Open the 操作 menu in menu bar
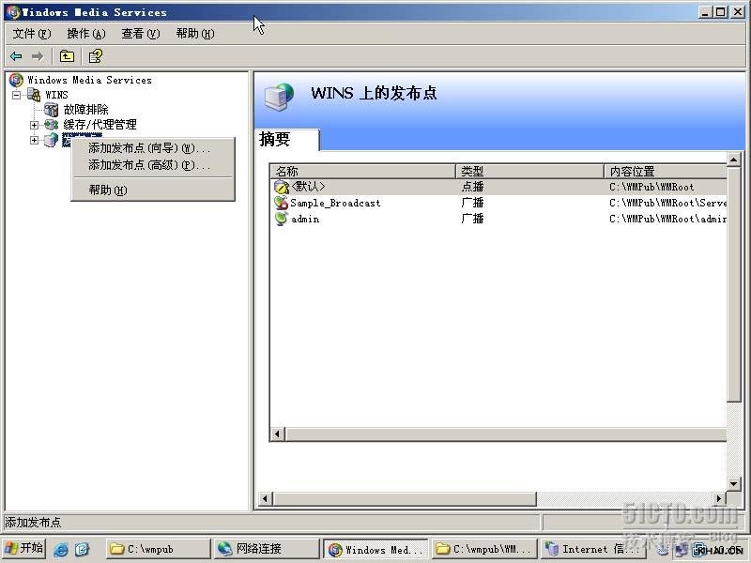The height and width of the screenshot is (563, 751). 85,34
